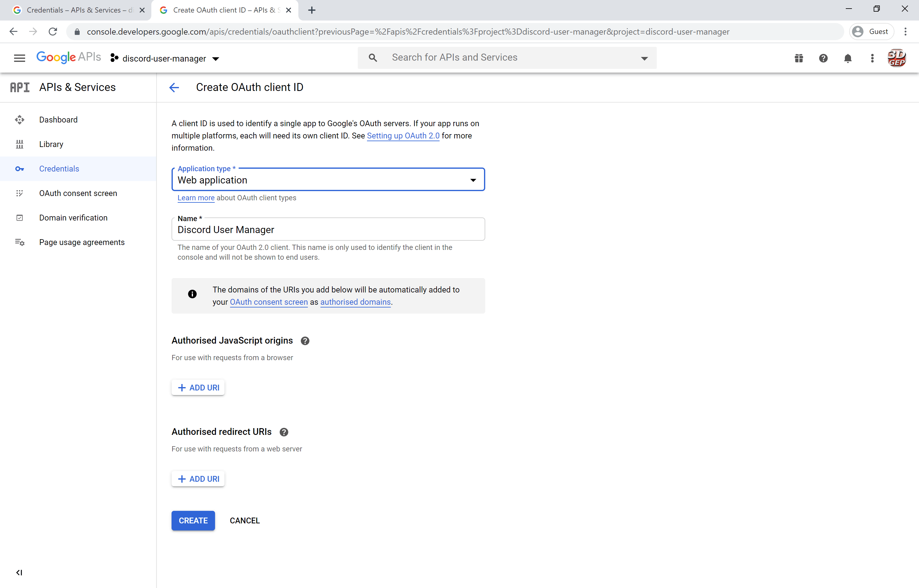Click the Domain verification icon

[x=19, y=218]
